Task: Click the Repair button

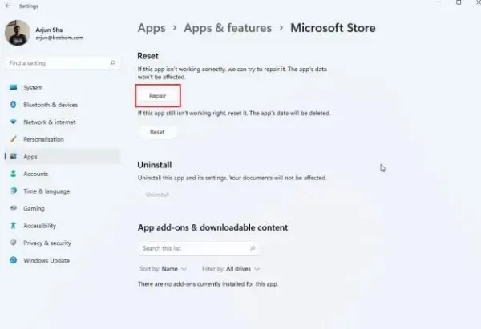Action: (x=158, y=96)
